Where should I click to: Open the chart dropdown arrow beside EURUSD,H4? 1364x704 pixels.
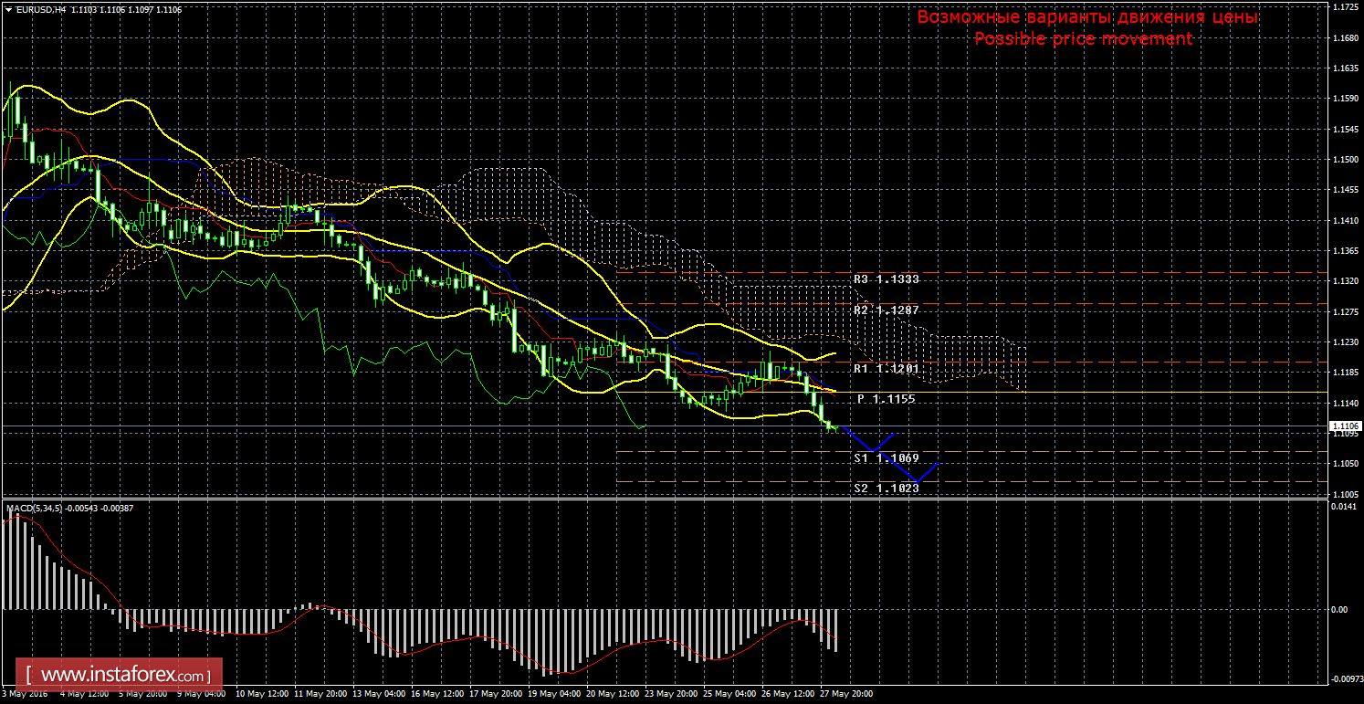click(x=7, y=9)
